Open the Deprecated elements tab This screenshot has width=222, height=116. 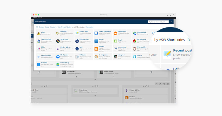(89, 27)
